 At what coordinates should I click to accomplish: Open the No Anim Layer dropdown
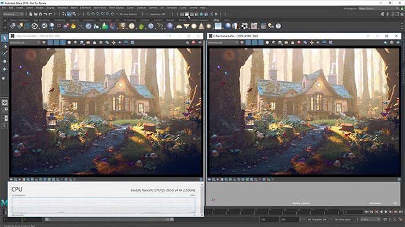(343, 219)
